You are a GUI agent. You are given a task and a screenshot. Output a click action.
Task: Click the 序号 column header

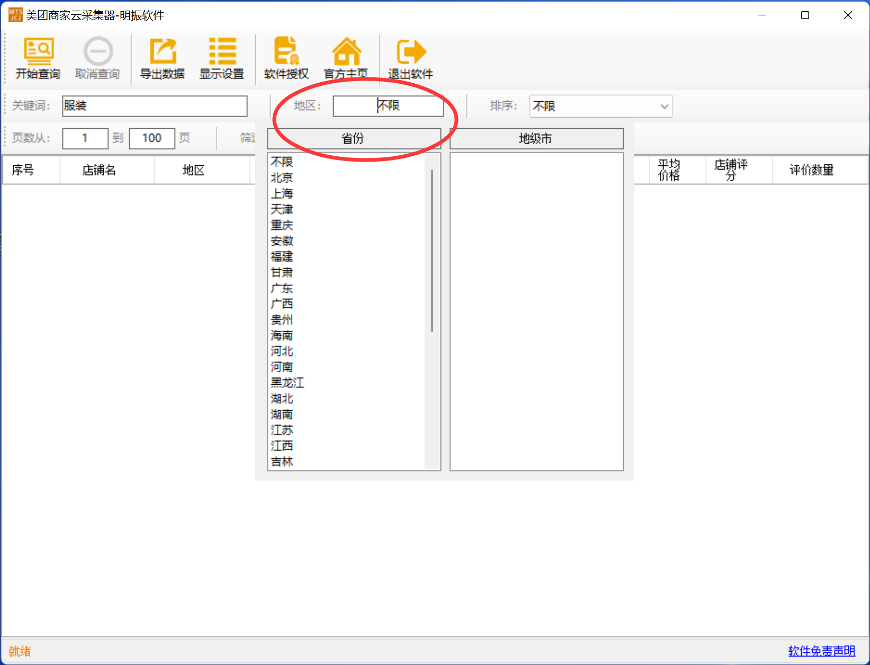click(31, 170)
